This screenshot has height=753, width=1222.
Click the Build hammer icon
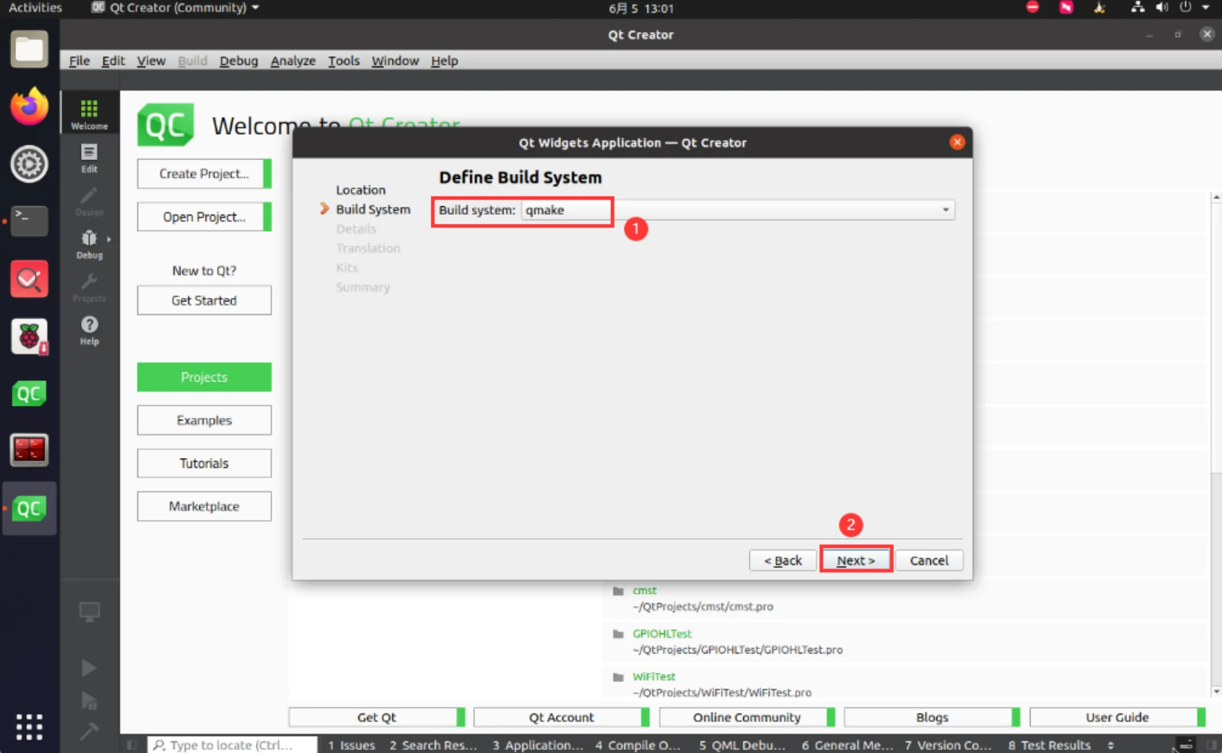pos(89,730)
